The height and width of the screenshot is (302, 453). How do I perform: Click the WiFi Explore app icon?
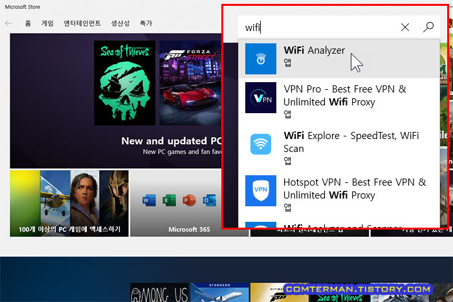(x=261, y=144)
